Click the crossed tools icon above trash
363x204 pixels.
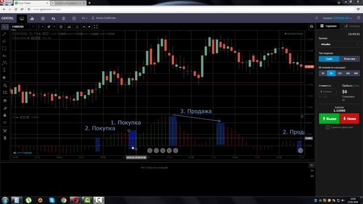(x=5, y=131)
